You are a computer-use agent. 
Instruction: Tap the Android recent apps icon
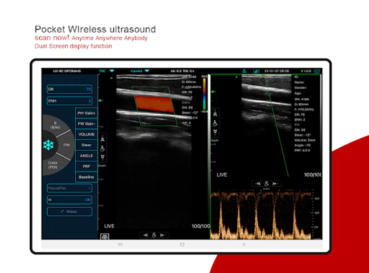(120, 244)
